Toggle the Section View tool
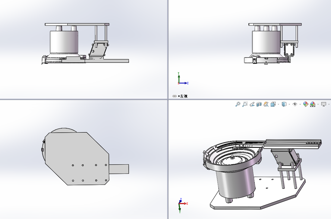 [259, 104]
